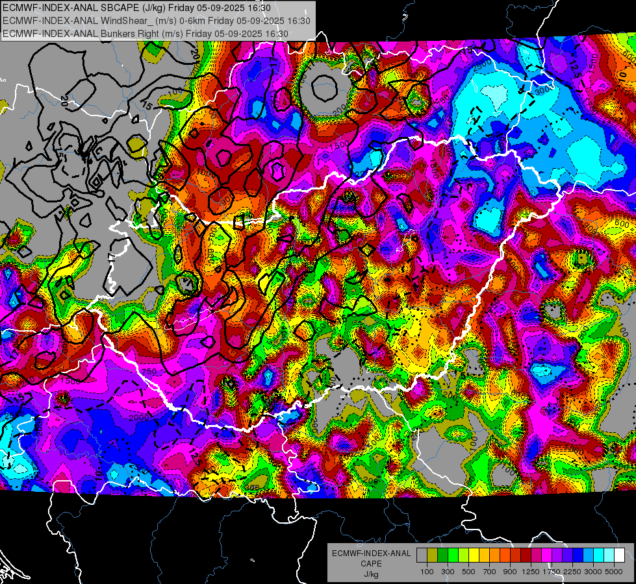Click the 500 value under the legend
The width and height of the screenshot is (636, 584).
(468, 572)
